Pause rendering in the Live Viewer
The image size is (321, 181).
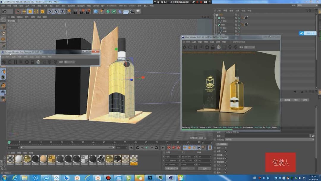click(x=196, y=47)
